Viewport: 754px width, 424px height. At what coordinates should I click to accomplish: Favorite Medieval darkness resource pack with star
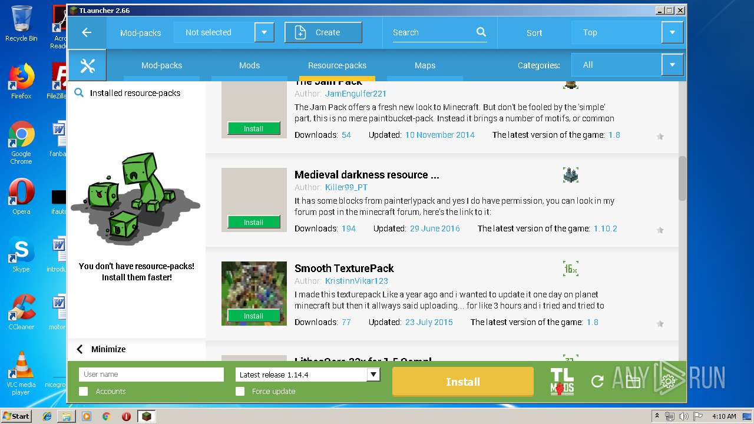[x=660, y=230]
